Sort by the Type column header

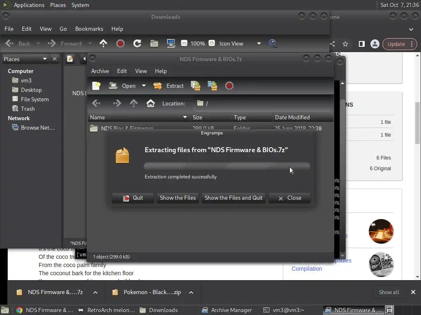252,117
